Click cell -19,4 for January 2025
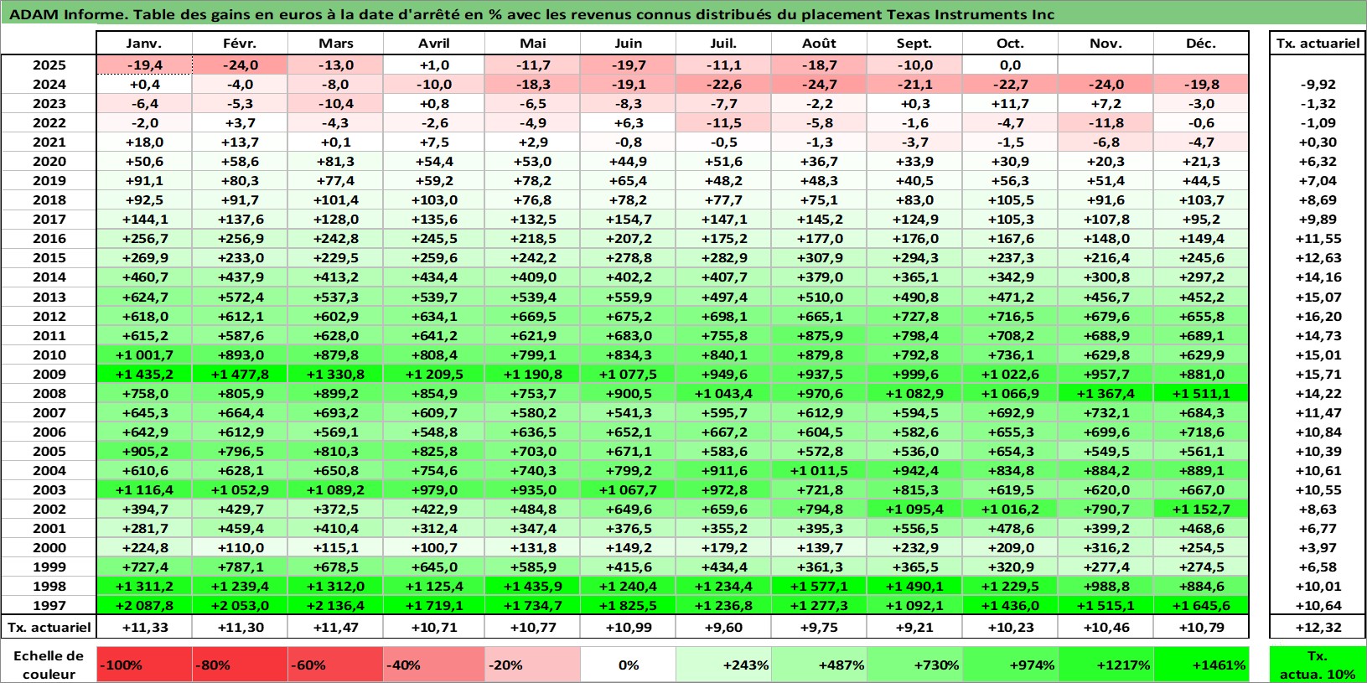The image size is (1367, 683). pos(144,65)
